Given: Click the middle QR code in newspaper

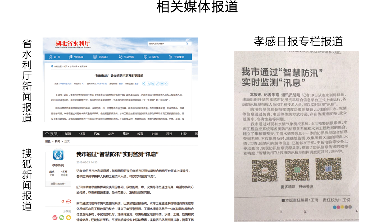Looking at the screenshot, I should coord(297,170).
